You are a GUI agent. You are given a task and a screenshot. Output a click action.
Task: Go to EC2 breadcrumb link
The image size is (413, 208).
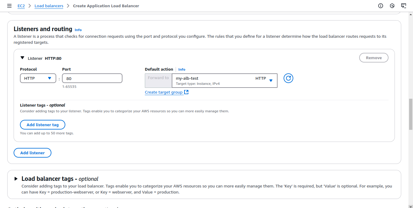pyautogui.click(x=21, y=6)
